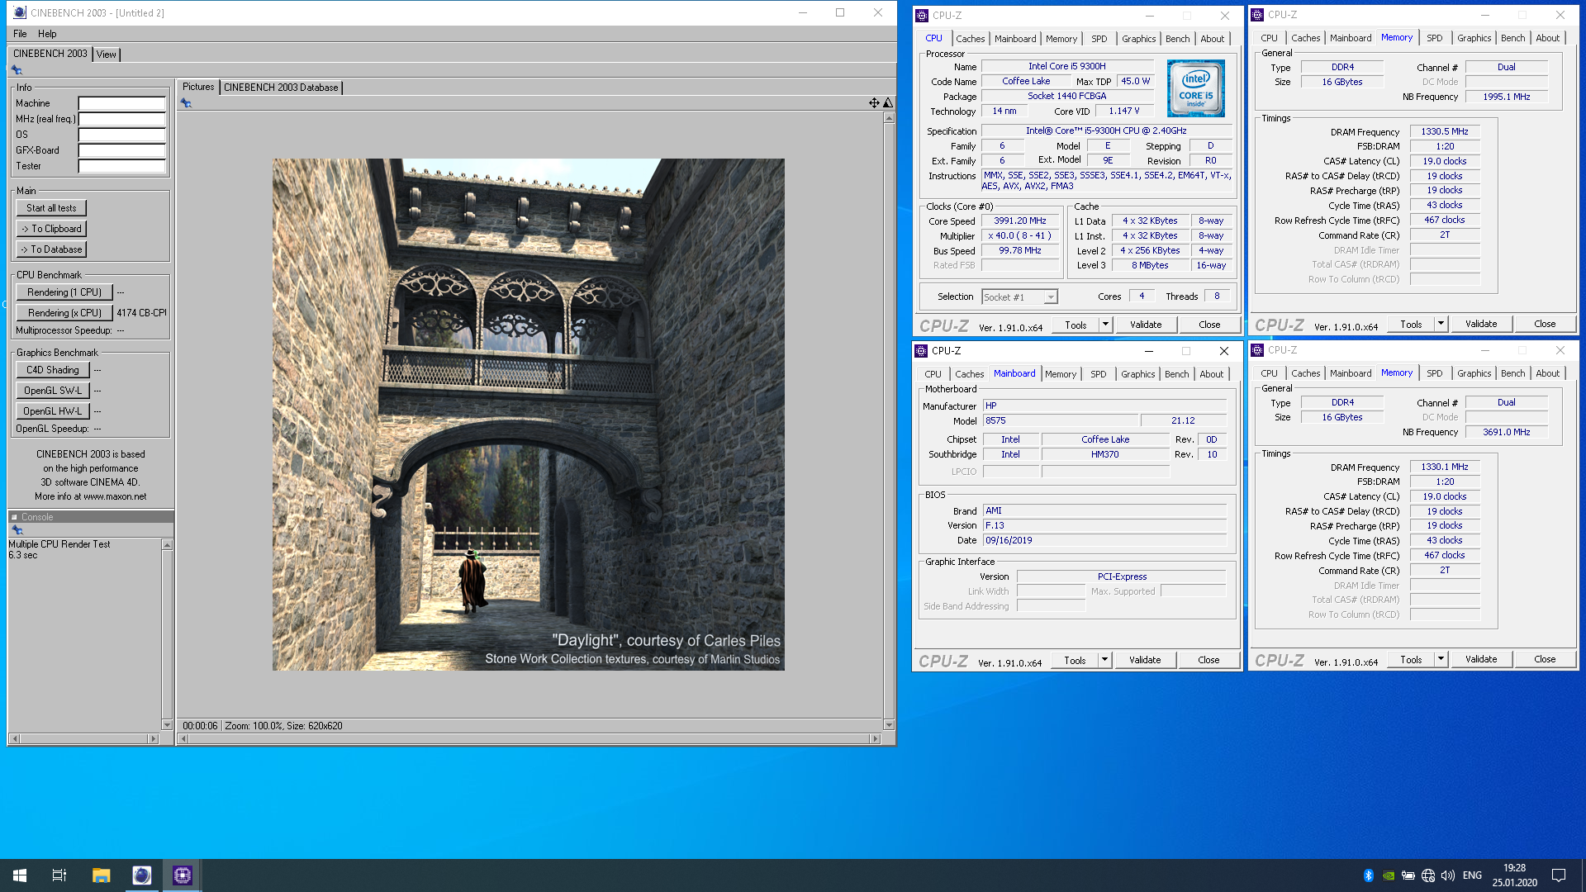This screenshot has width=1586, height=892.
Task: Open network status tray icon
Action: [x=1428, y=875]
